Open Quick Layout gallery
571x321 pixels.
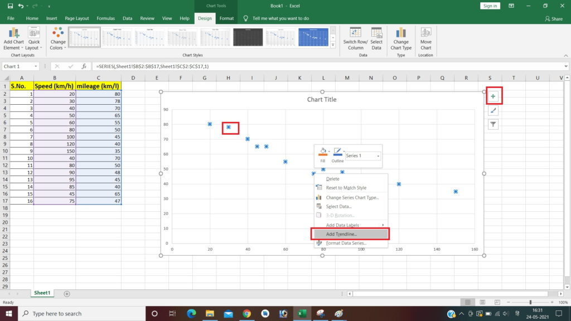point(34,38)
